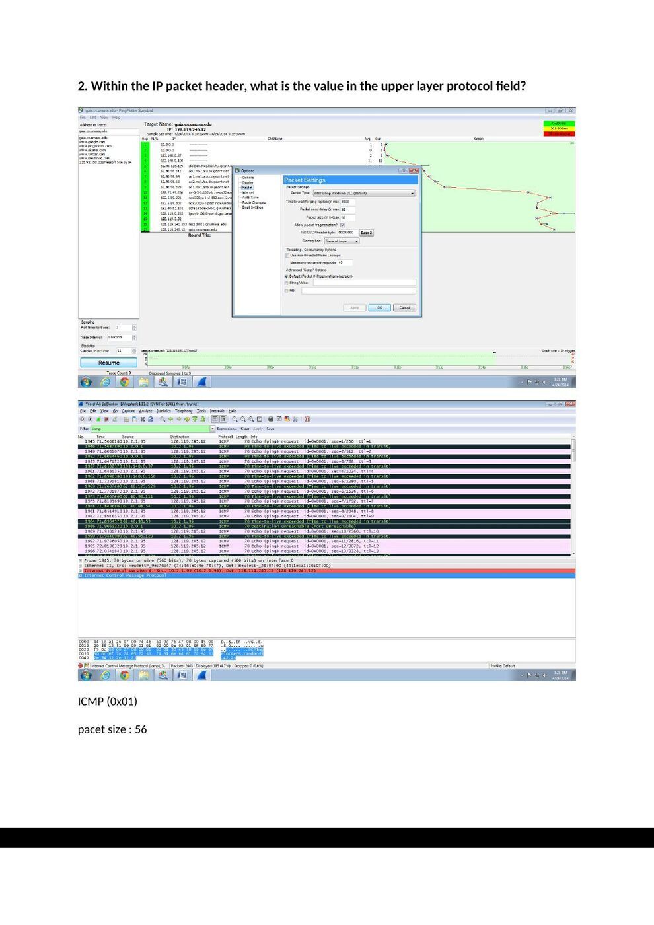
Task: Click the help question mark in Options dialog
Action: pyautogui.click(x=404, y=170)
